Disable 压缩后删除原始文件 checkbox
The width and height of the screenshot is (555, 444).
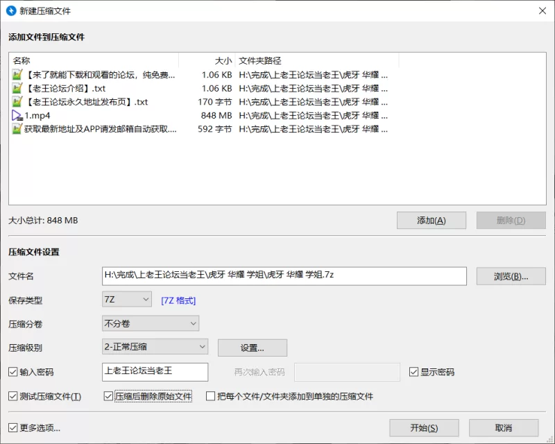tap(108, 396)
